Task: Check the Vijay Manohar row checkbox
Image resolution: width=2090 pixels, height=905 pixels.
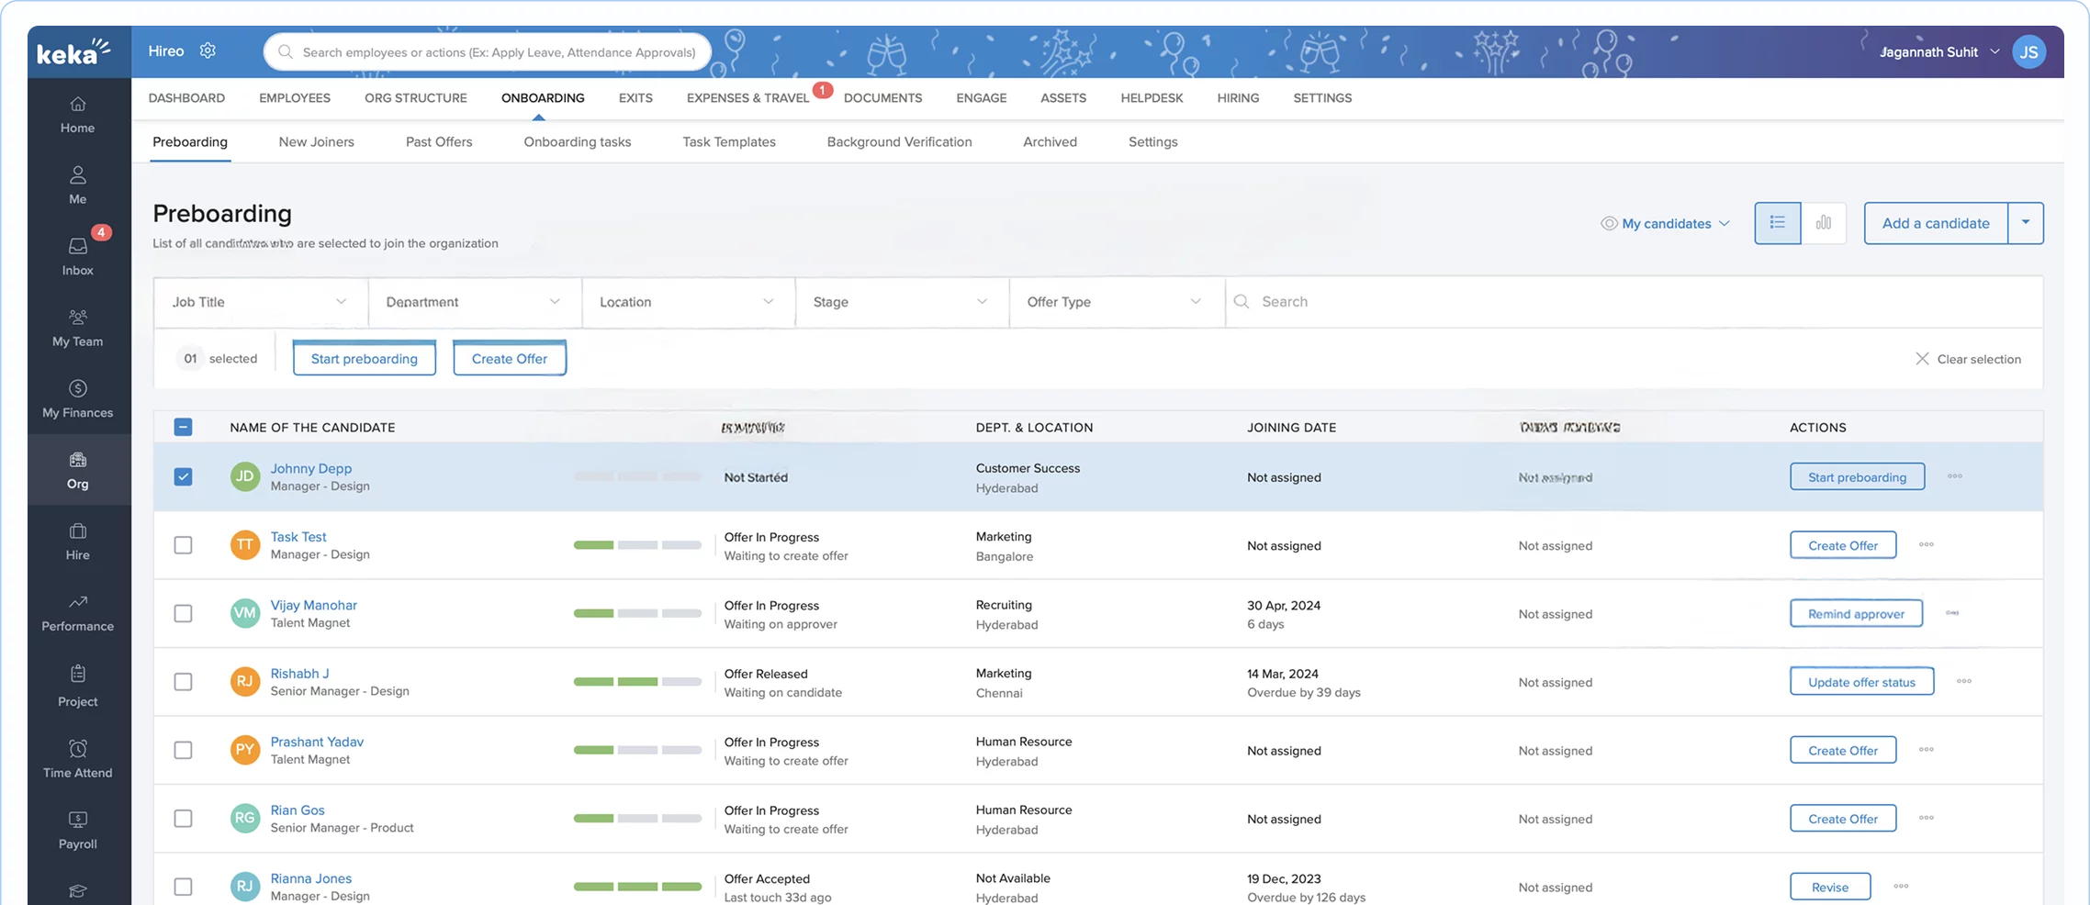Action: 184,613
